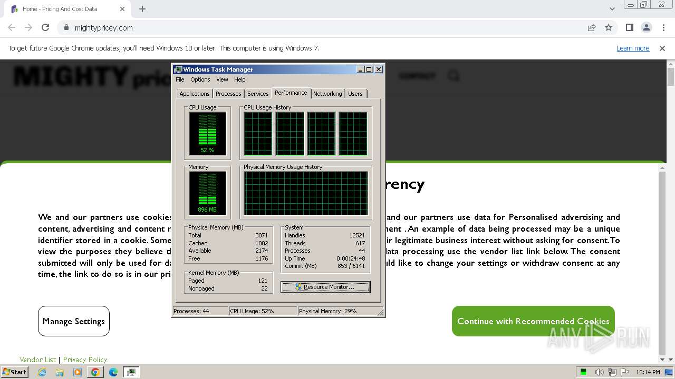
Task: Go forward in Chrome
Action: click(28, 27)
